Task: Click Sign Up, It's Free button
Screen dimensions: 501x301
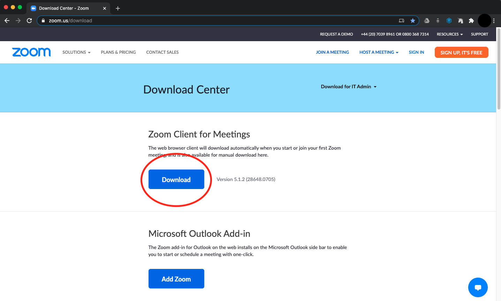Action: [461, 52]
